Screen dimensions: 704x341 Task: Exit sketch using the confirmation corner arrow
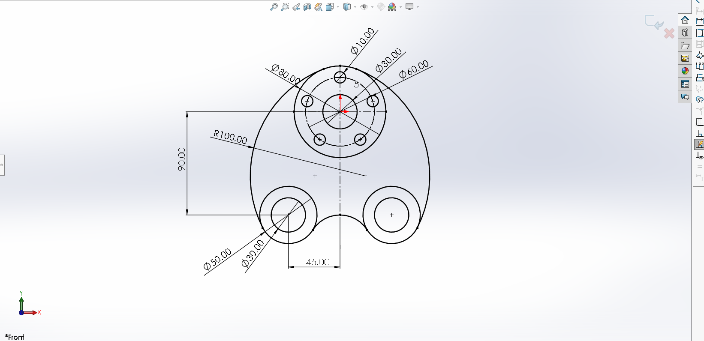(654, 22)
